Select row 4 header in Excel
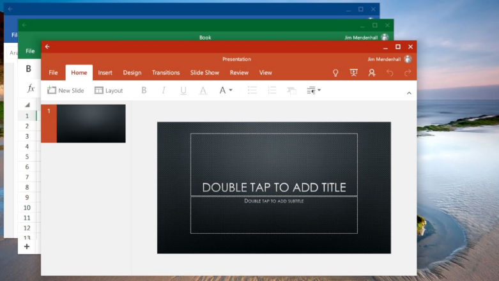Viewport: 499px width, 281px height. pos(27,146)
